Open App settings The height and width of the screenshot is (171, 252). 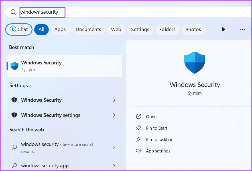coord(158,151)
